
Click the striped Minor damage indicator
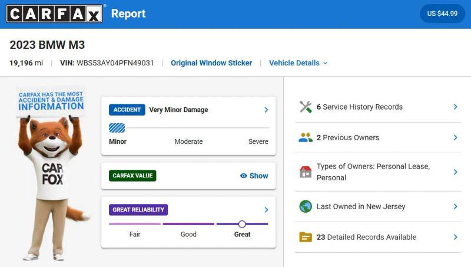tap(117, 128)
